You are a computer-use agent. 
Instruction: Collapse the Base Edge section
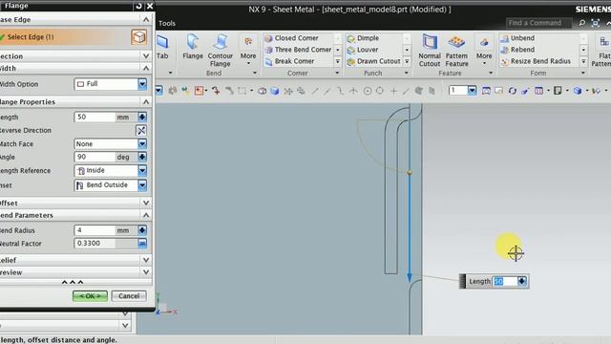146,19
